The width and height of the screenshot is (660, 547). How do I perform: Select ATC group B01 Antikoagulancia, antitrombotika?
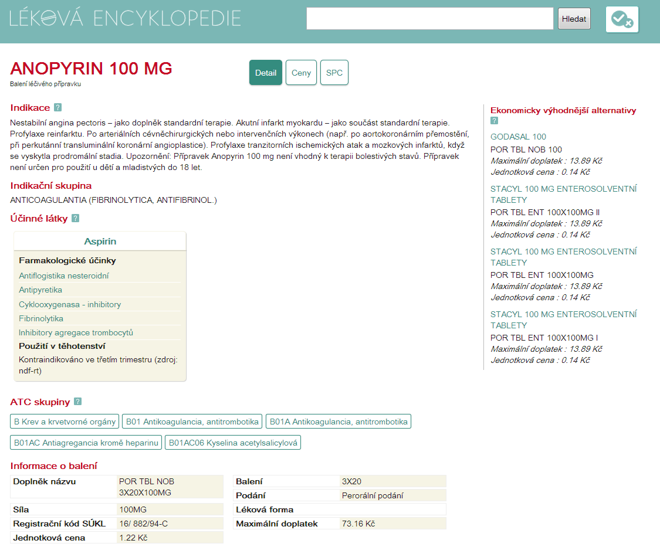192,422
